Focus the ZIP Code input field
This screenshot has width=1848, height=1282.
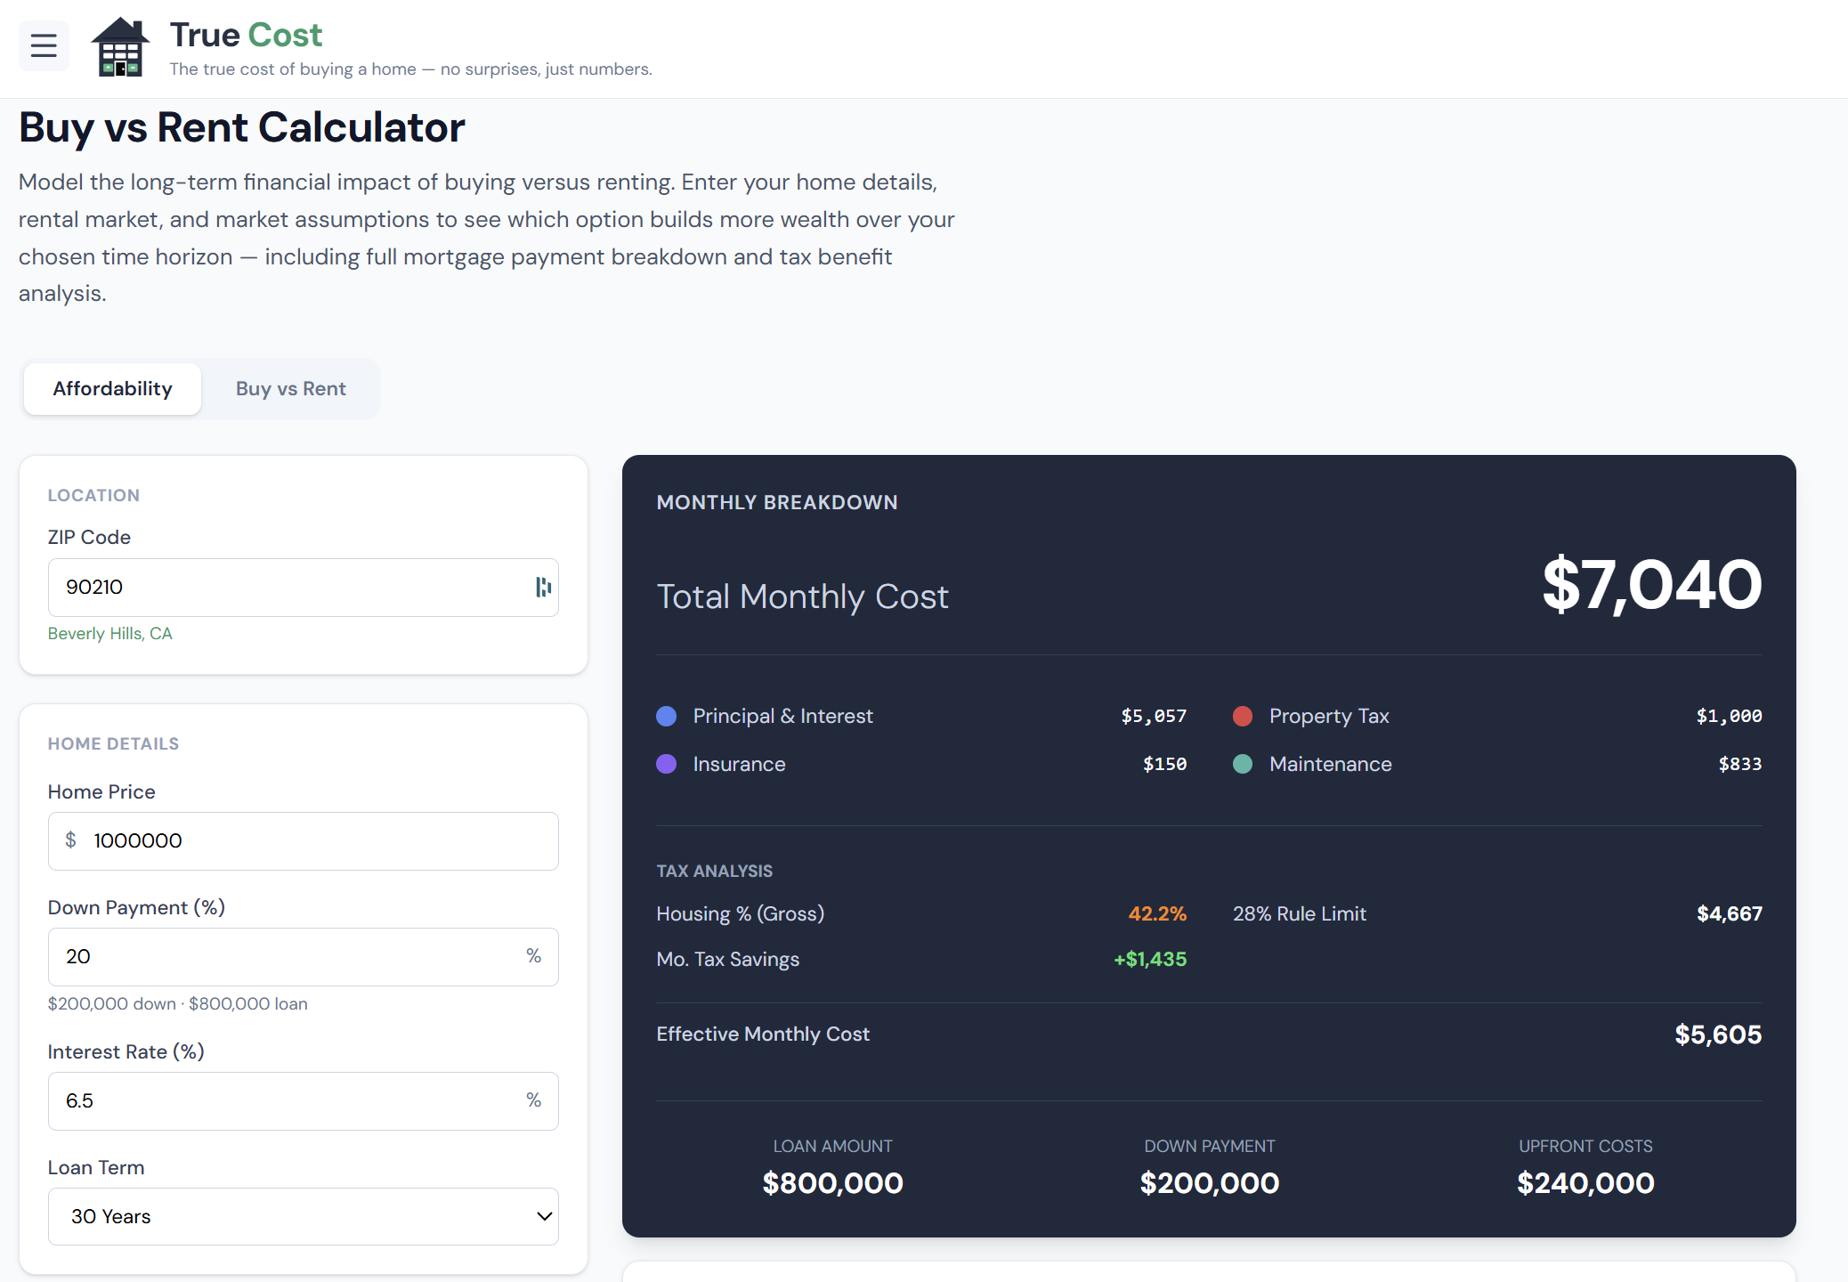click(x=285, y=588)
